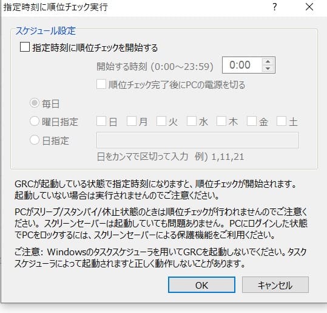The height and width of the screenshot is (313, 327).
Task: Click the キャンセル button
Action: 275,285
